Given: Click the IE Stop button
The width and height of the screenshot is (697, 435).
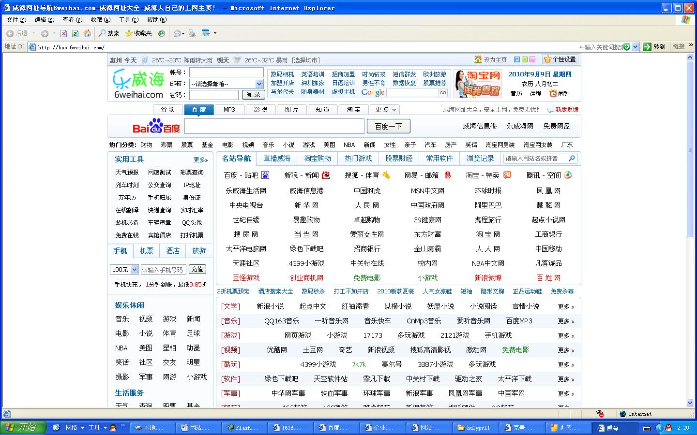Looking at the screenshot, I should (x=63, y=33).
